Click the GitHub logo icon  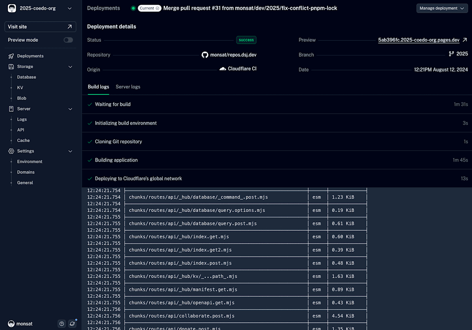pos(205,55)
